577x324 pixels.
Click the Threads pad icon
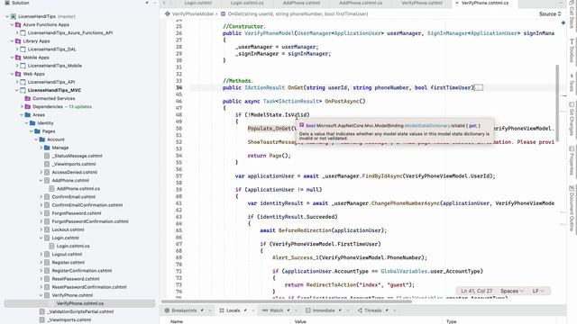tap(360, 310)
